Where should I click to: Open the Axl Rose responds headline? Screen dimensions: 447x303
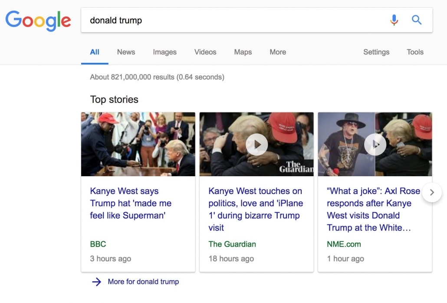click(x=374, y=209)
